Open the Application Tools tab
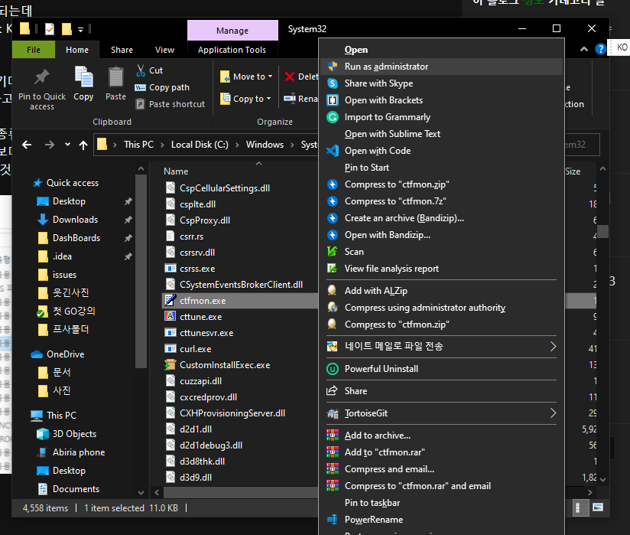 [232, 50]
